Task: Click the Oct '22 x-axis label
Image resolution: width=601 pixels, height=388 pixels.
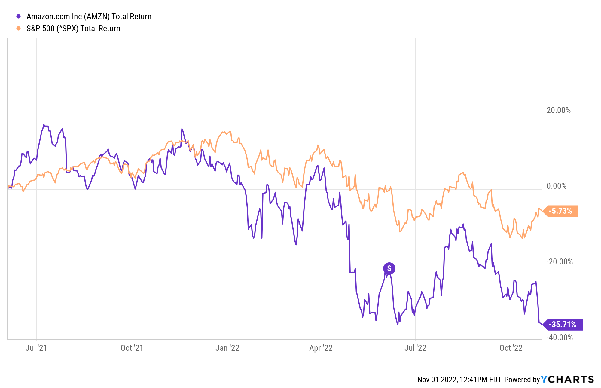Action: click(511, 348)
